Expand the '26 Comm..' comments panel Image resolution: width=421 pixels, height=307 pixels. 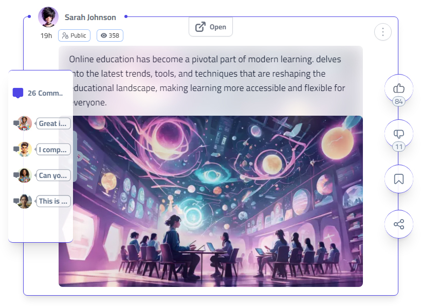tap(45, 93)
